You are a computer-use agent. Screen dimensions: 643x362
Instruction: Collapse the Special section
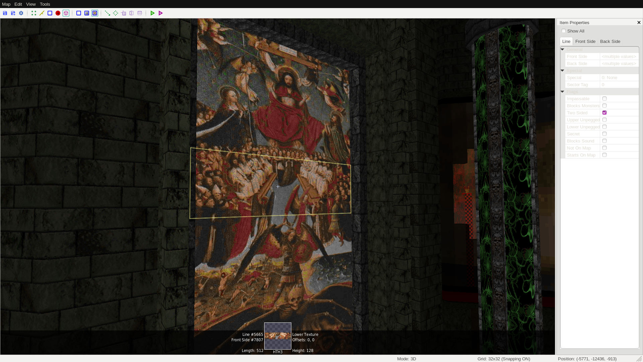point(563,70)
